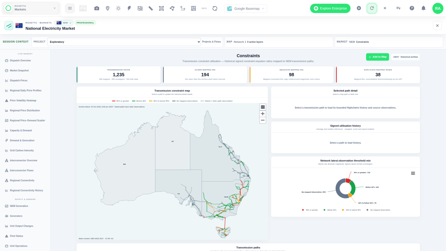This screenshot has height=251, width=446.
Task: Click the green Below 30% donut segment
Action: [x=353, y=188]
